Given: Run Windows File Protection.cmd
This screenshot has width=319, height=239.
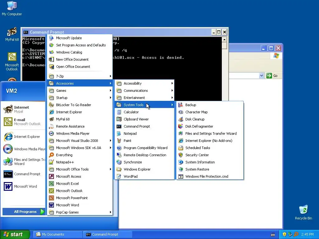Looking at the screenshot, I should click(210, 176).
